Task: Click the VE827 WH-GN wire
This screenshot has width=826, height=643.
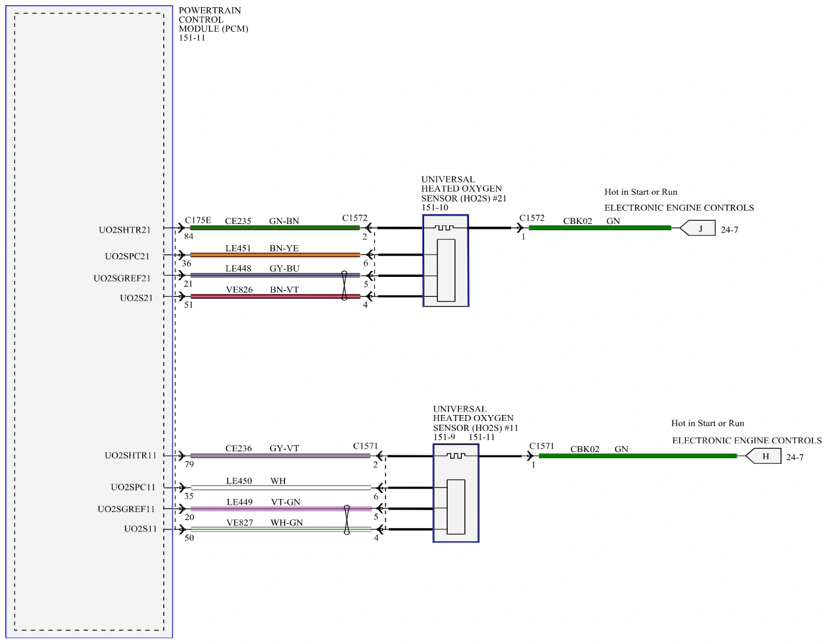Action: coord(280,529)
